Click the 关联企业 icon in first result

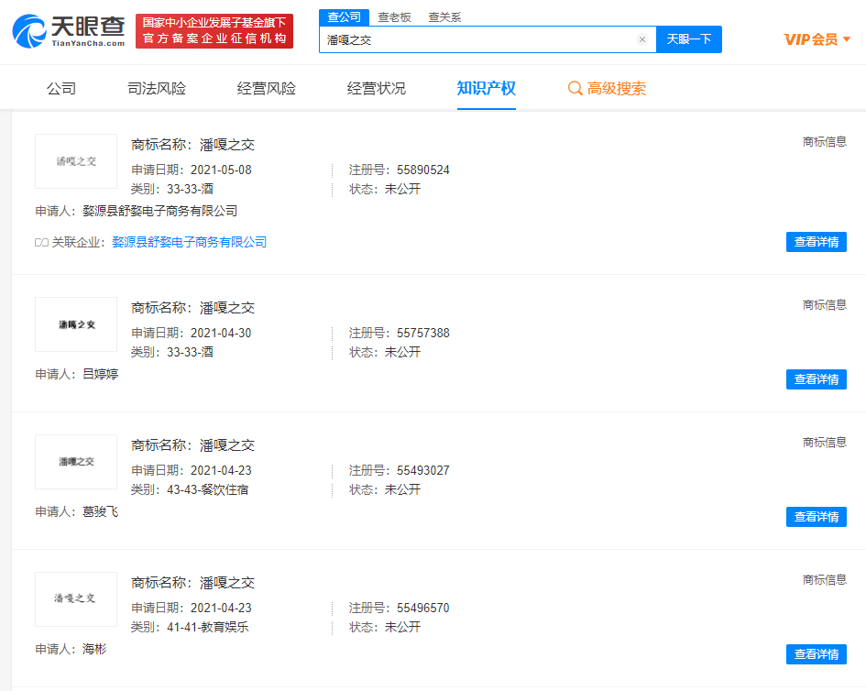[x=41, y=243]
